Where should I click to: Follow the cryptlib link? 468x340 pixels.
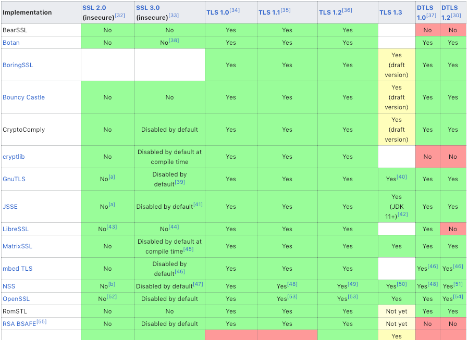14,157
